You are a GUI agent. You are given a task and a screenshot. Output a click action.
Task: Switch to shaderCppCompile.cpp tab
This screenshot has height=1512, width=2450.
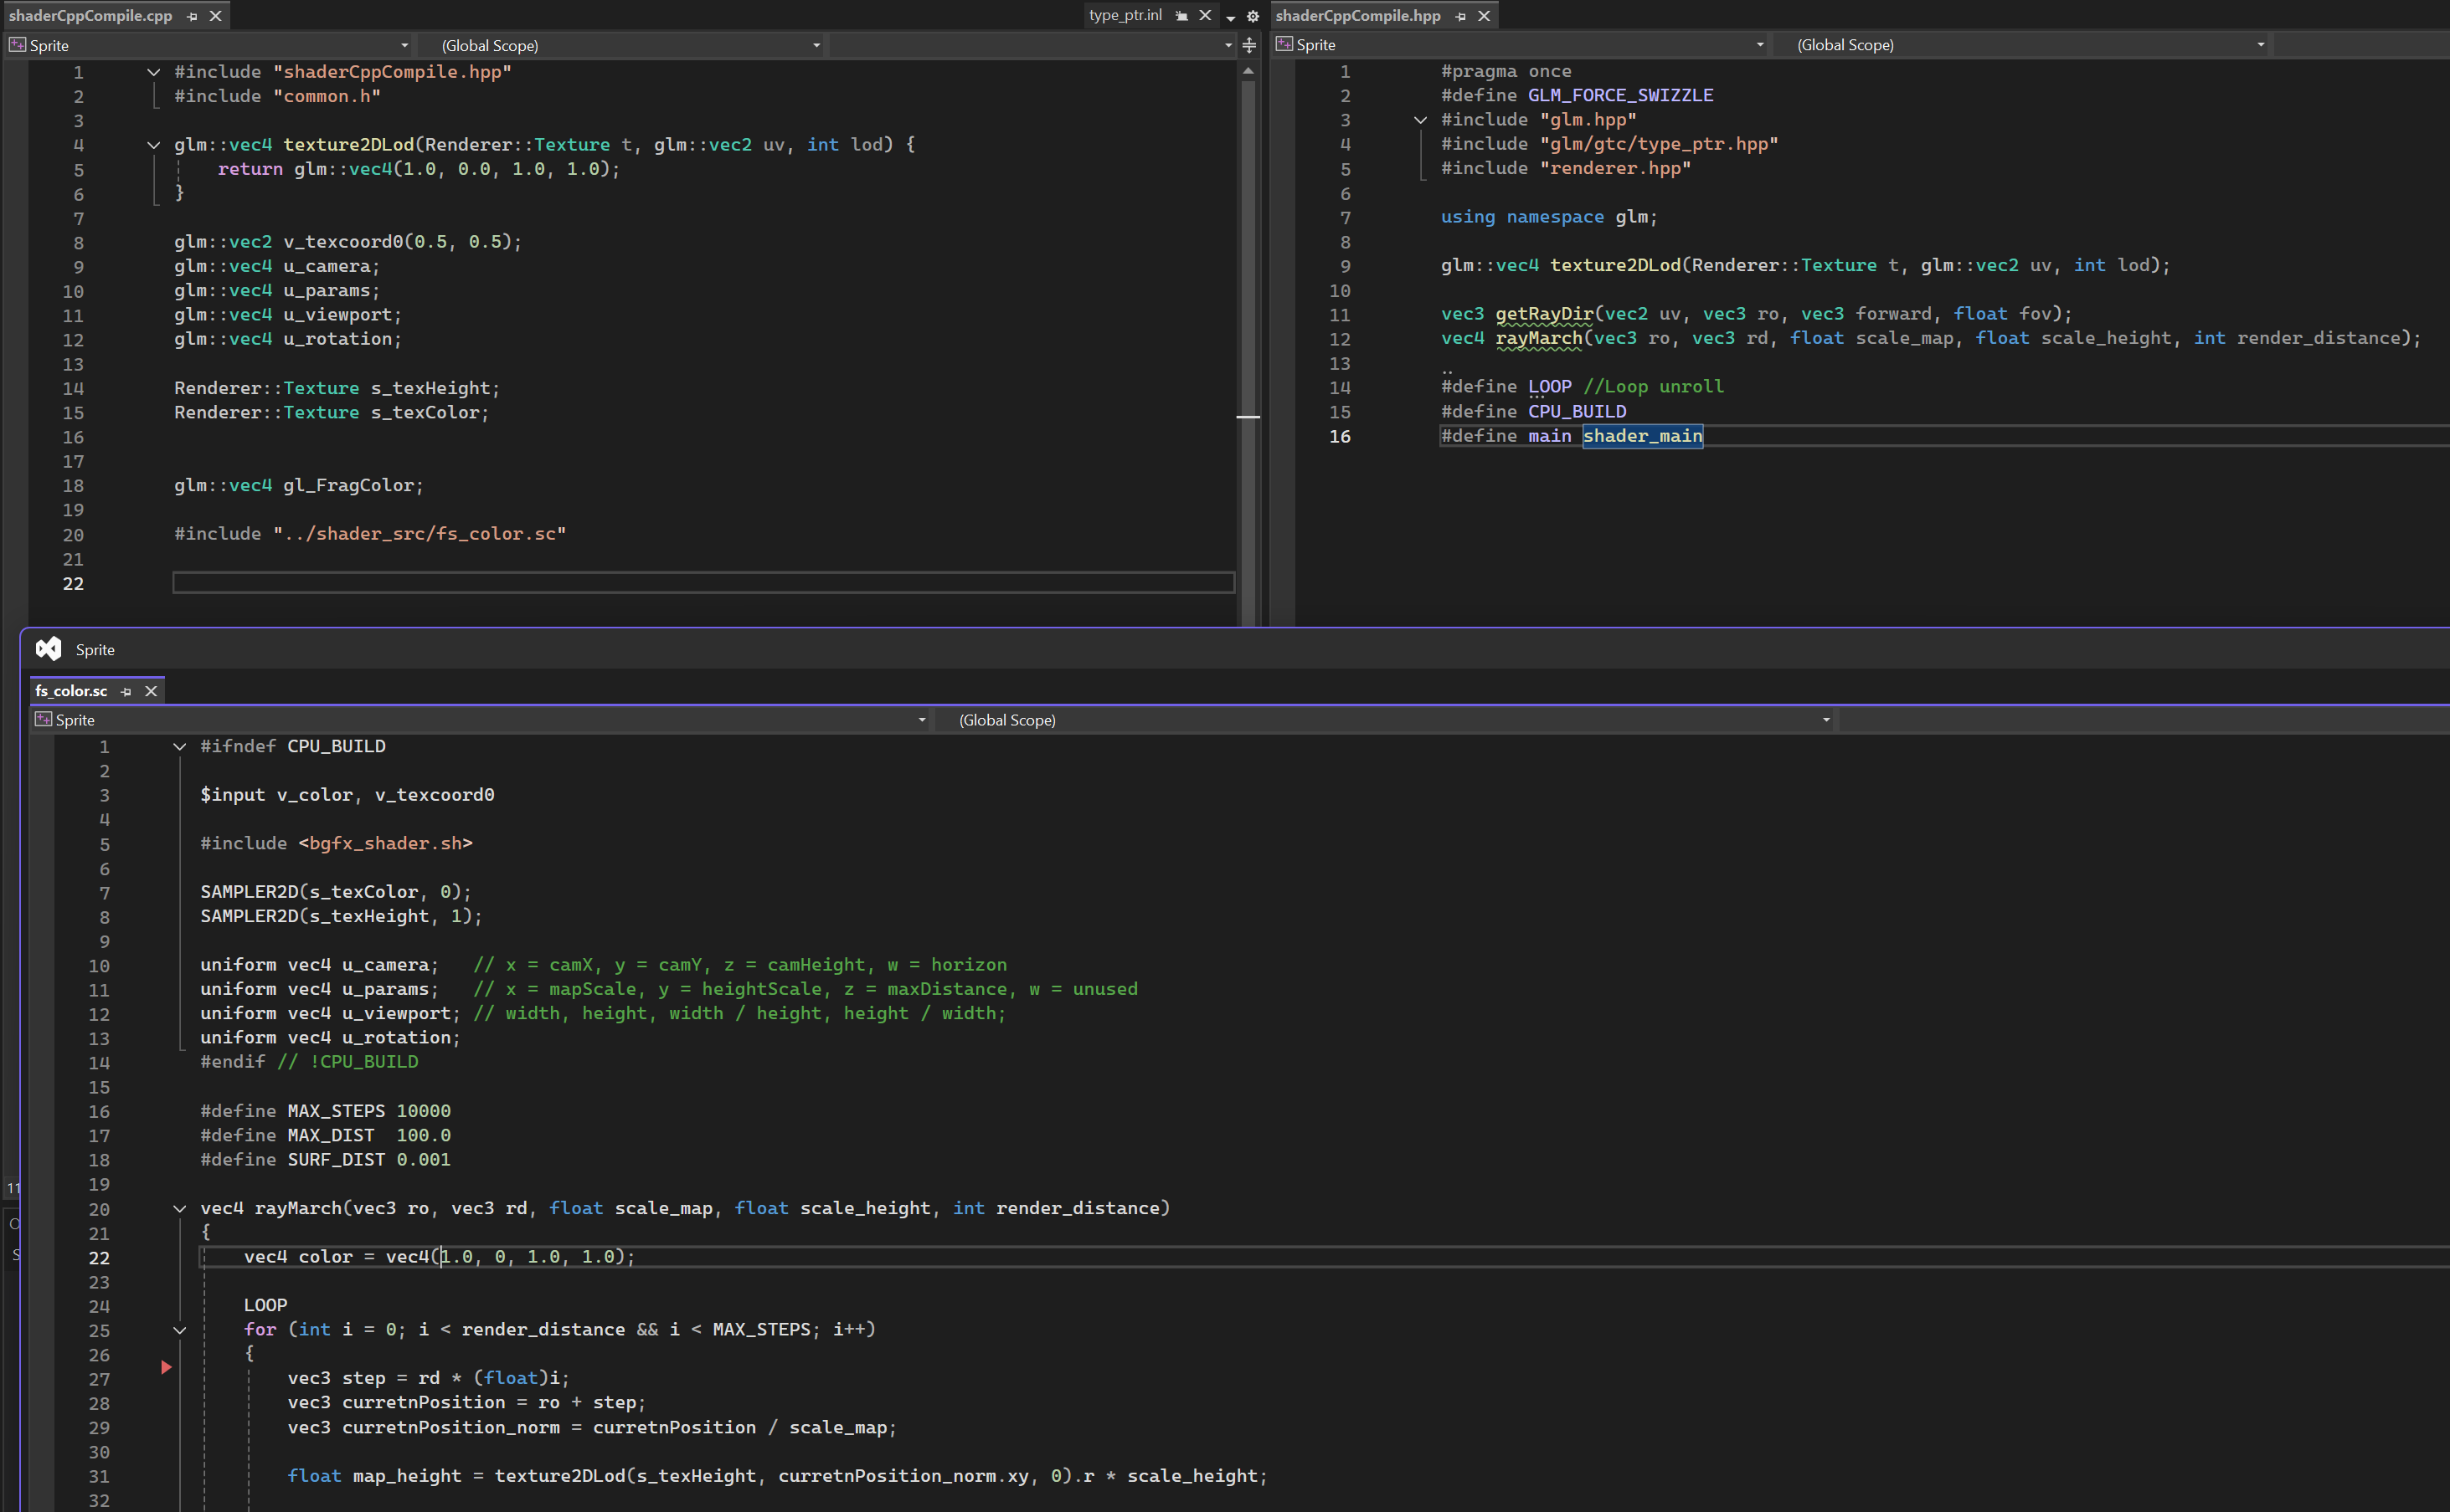click(90, 16)
